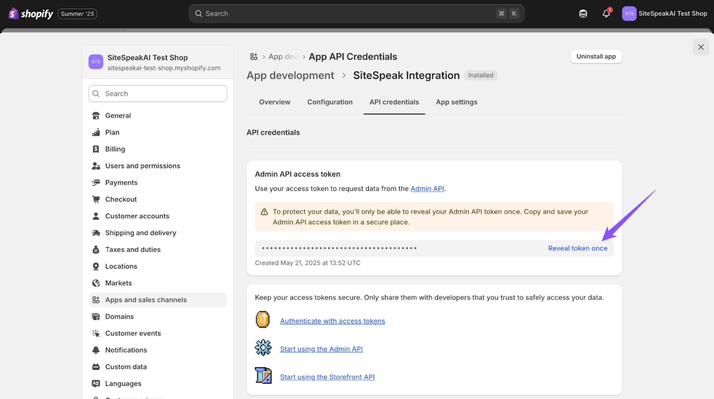Open the SiteSpeakAI Test Shop account menu

click(x=664, y=14)
